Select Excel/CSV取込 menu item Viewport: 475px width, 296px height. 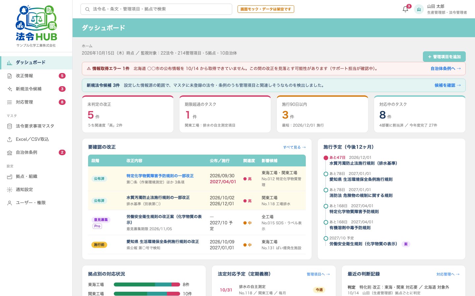[x=36, y=139]
